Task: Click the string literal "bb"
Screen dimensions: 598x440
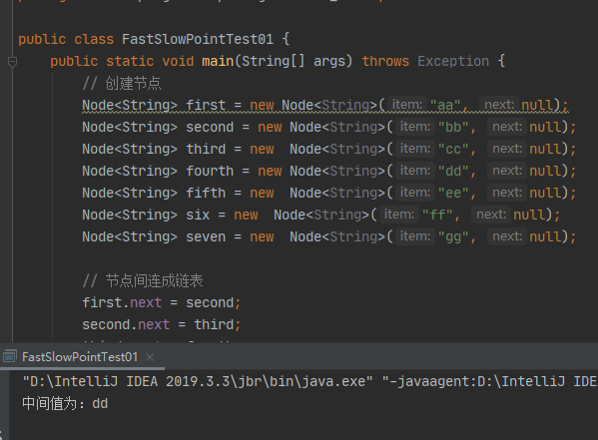Action: click(x=453, y=128)
